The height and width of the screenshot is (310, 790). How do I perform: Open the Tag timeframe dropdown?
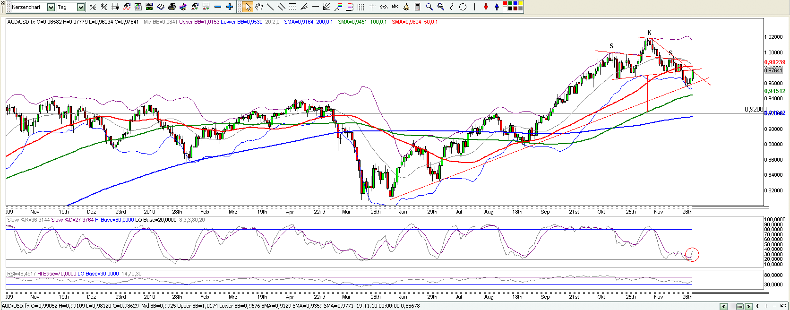coord(81,7)
